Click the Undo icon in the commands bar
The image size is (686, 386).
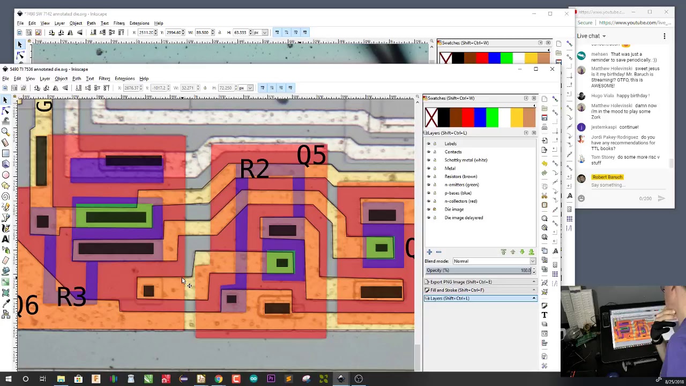pos(545,163)
